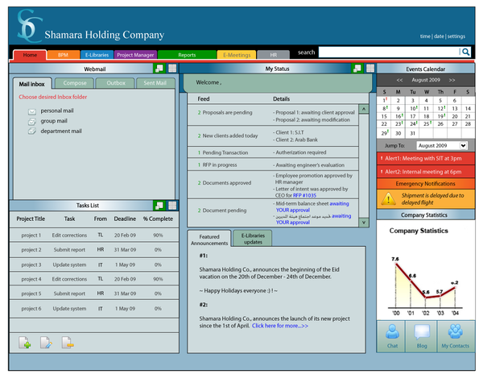
Task: Follow the 'Click here for more...>>' link
Action: click(280, 326)
